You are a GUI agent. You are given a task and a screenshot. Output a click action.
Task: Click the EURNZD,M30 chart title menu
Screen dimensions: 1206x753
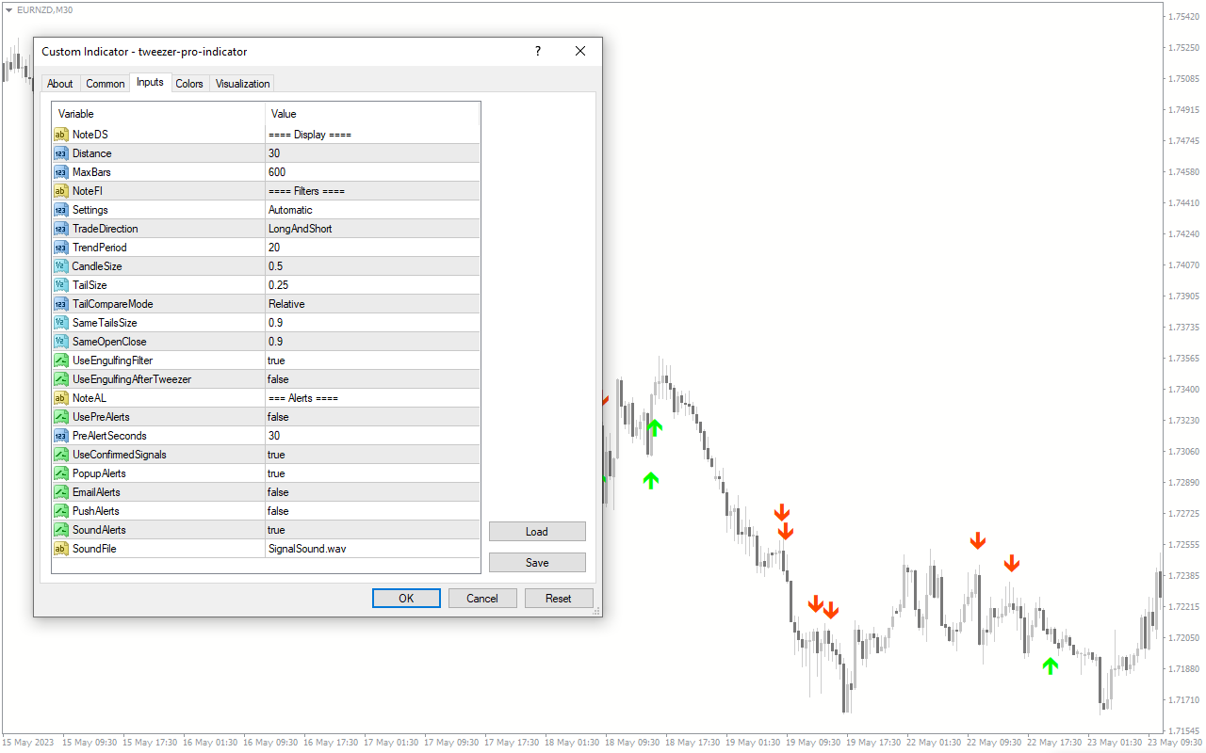point(40,9)
